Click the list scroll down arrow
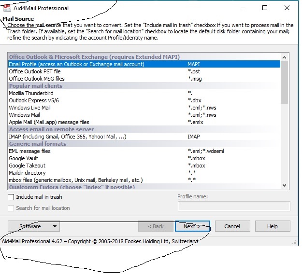 [x=284, y=185]
